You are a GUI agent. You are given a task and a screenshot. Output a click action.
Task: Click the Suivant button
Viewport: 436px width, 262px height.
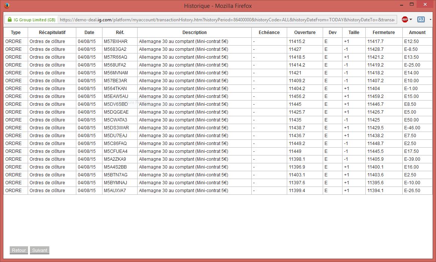click(x=40, y=250)
